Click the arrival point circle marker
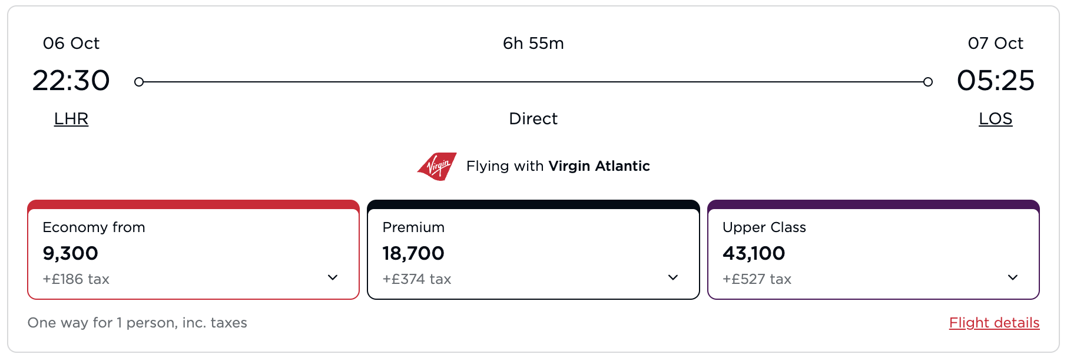 pyautogui.click(x=928, y=82)
